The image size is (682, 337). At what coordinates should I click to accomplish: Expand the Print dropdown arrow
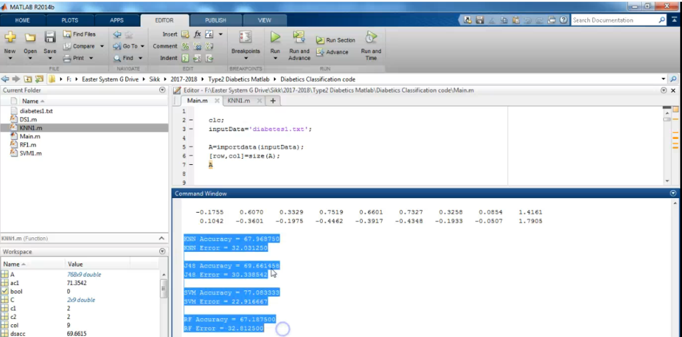(91, 58)
